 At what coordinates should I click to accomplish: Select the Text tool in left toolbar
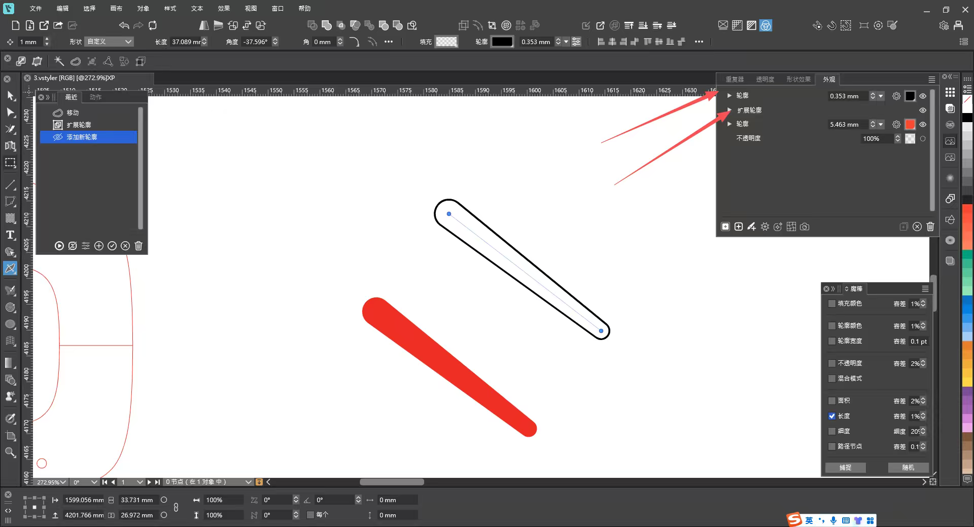(x=10, y=235)
